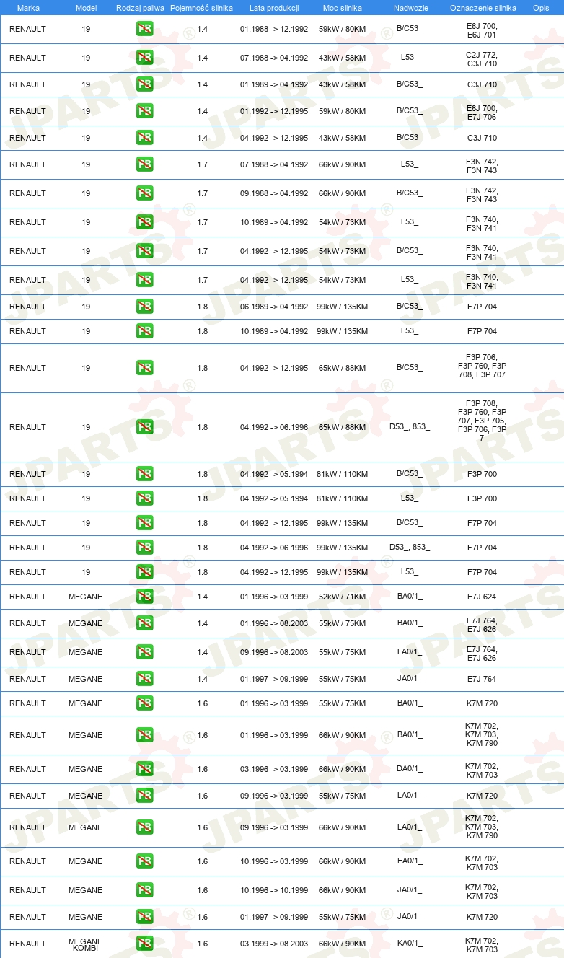Select the E6J 700, E6J 701 engine code
Viewport: 564px width, 958px height.
(482, 30)
